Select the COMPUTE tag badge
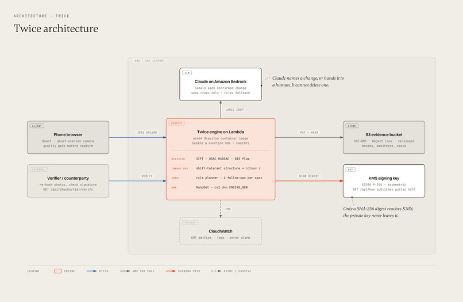463x302 pixels. coord(176,123)
